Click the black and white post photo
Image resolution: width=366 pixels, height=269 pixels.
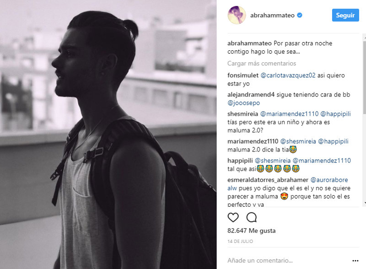coord(108,134)
